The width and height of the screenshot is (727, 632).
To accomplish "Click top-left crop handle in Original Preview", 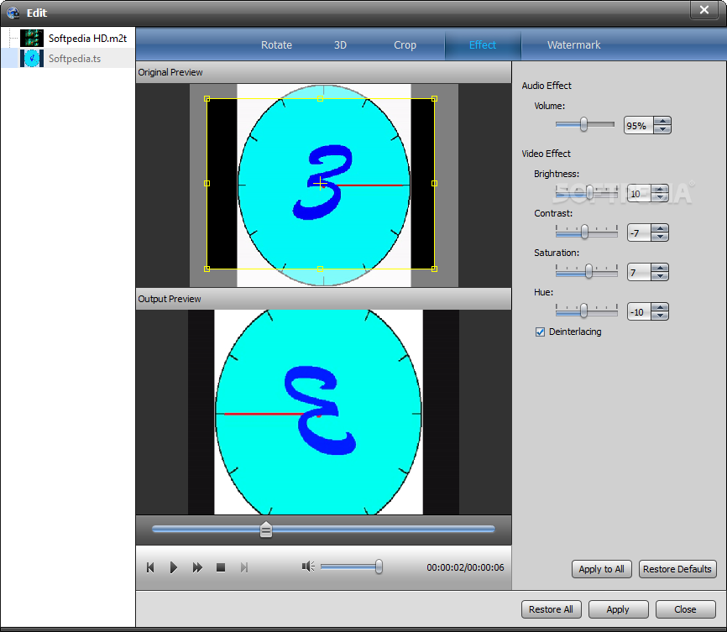I will [x=207, y=99].
